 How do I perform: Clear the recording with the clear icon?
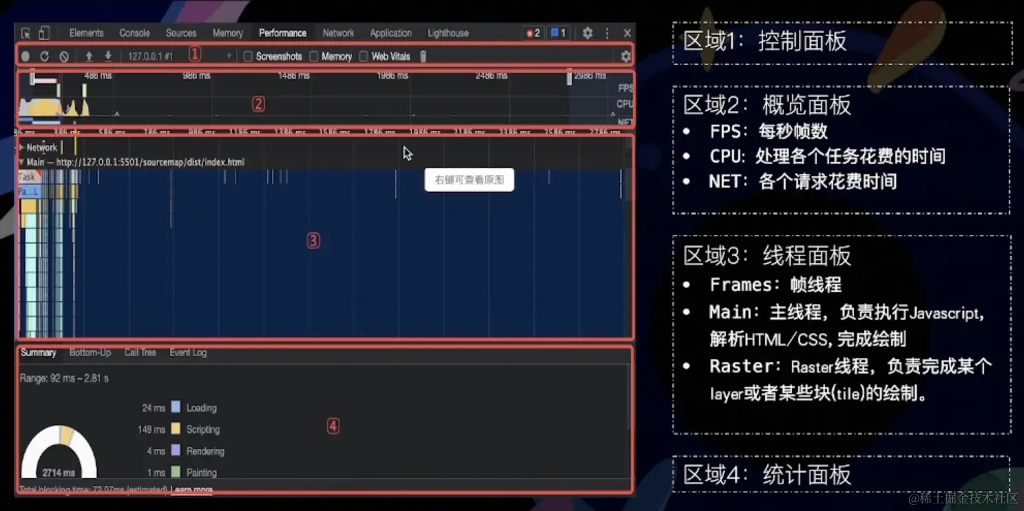tap(63, 56)
